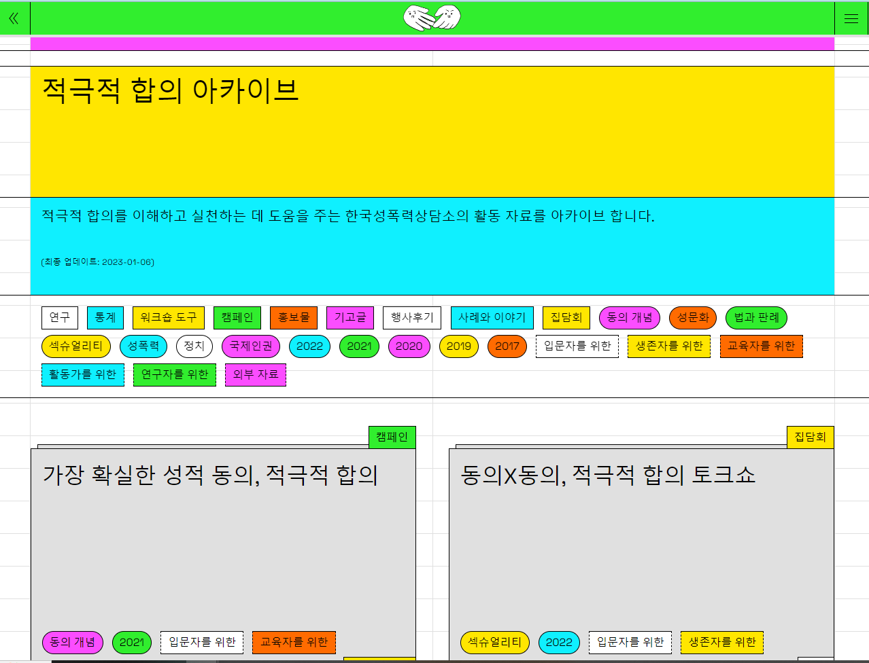Click the 캠페인 label on the 가장 확실한 card

tap(392, 437)
